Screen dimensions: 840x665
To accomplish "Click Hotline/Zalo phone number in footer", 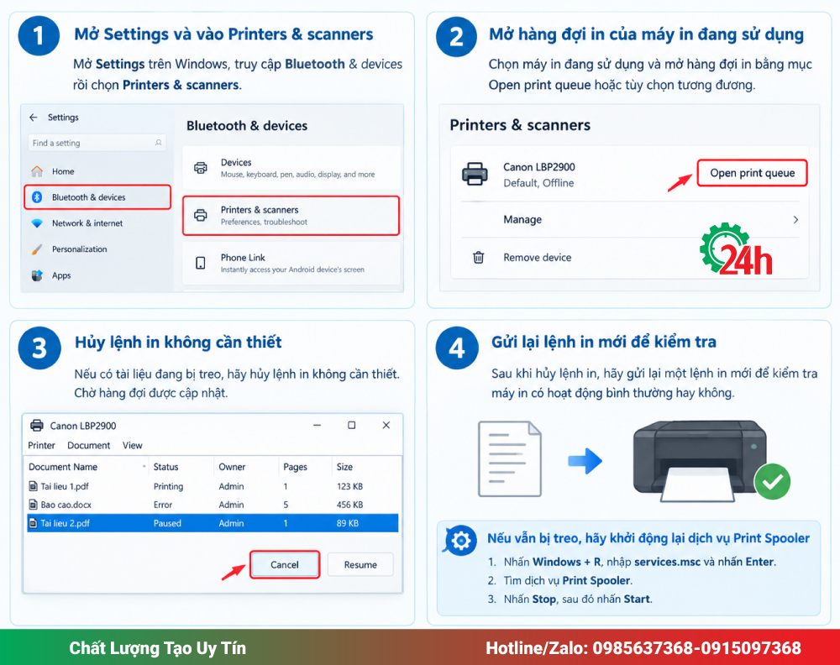I will [x=696, y=648].
